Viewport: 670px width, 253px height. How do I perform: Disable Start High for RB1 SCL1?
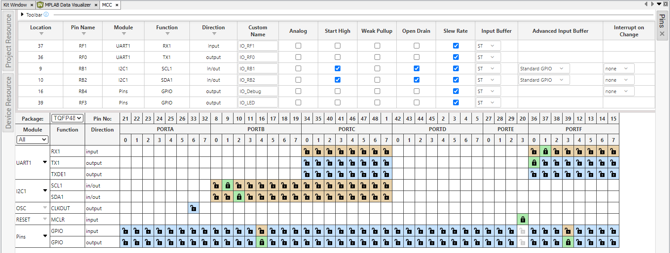click(337, 68)
